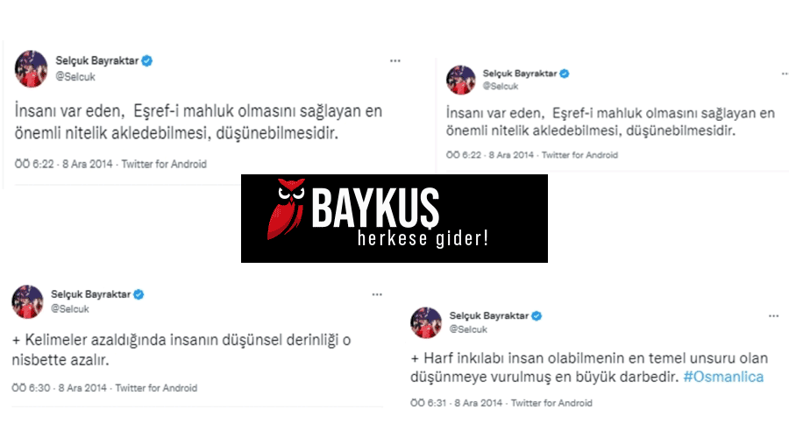Click Twitter for Android on Harf inkılabı tweet
Screen dimensions: 789x438
551,403
